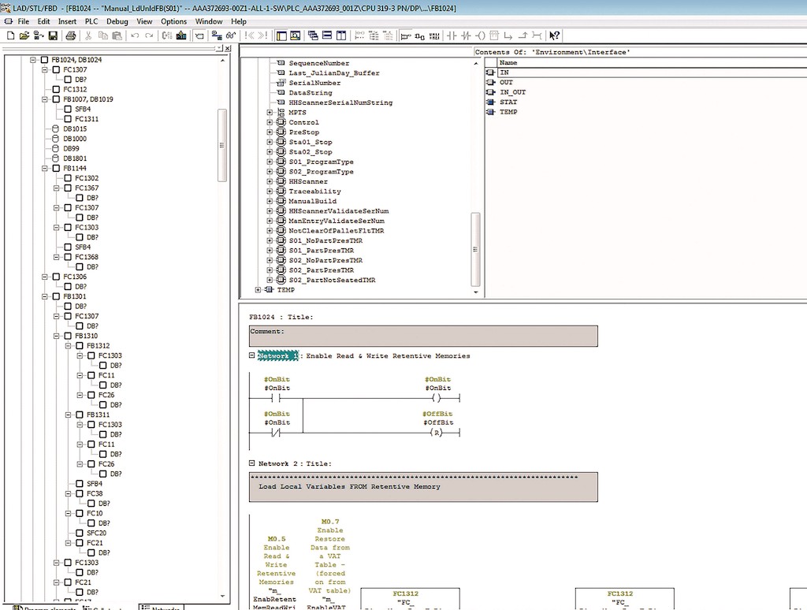Create a new block with the New icon

point(10,35)
